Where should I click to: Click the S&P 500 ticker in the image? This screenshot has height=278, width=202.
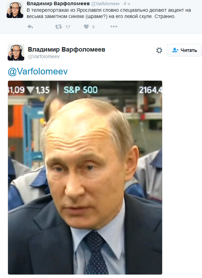(81, 90)
